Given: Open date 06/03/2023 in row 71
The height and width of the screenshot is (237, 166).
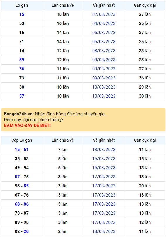Looking at the screenshot, I should [104, 42].
